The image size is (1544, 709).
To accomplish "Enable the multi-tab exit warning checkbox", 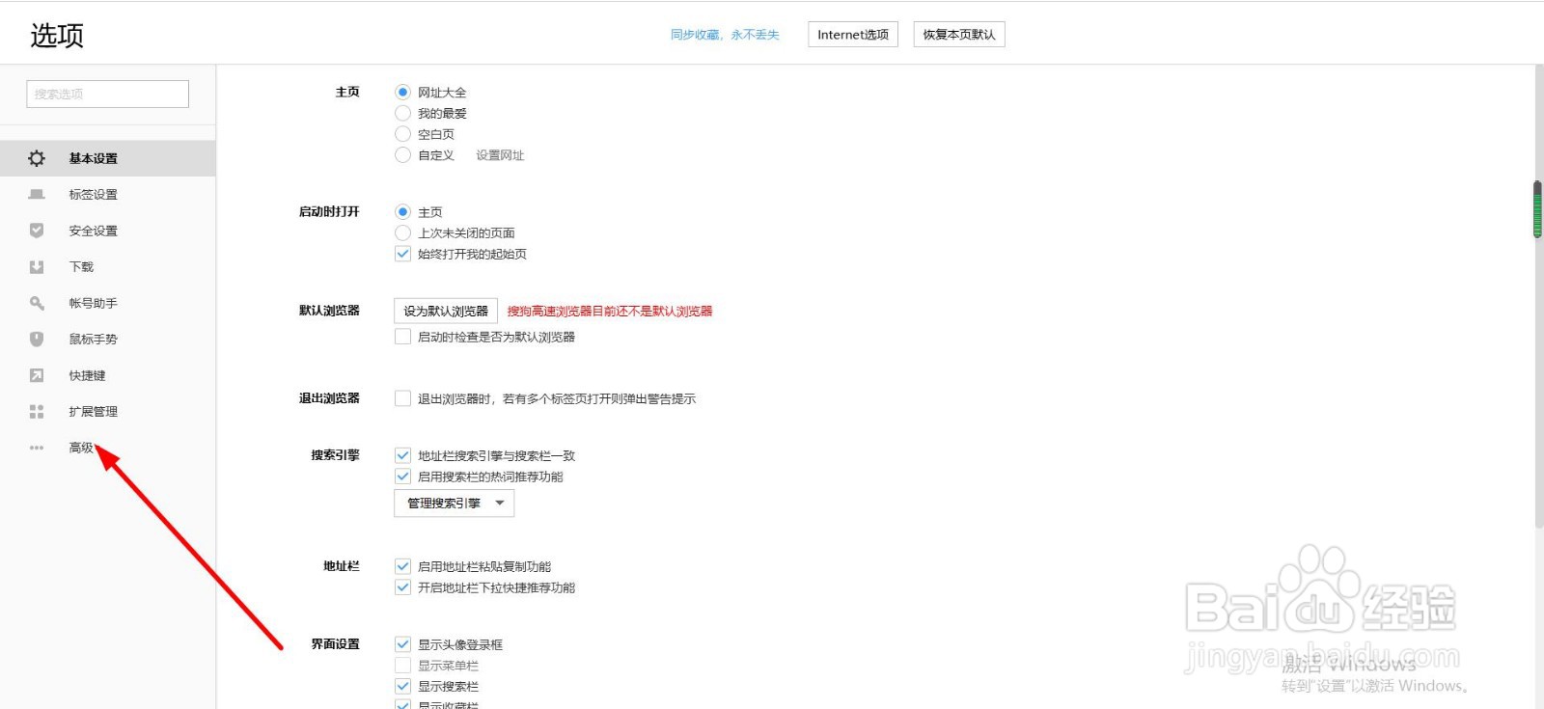I will [x=403, y=398].
